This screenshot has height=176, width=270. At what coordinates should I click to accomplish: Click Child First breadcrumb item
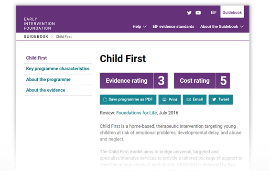point(64,36)
